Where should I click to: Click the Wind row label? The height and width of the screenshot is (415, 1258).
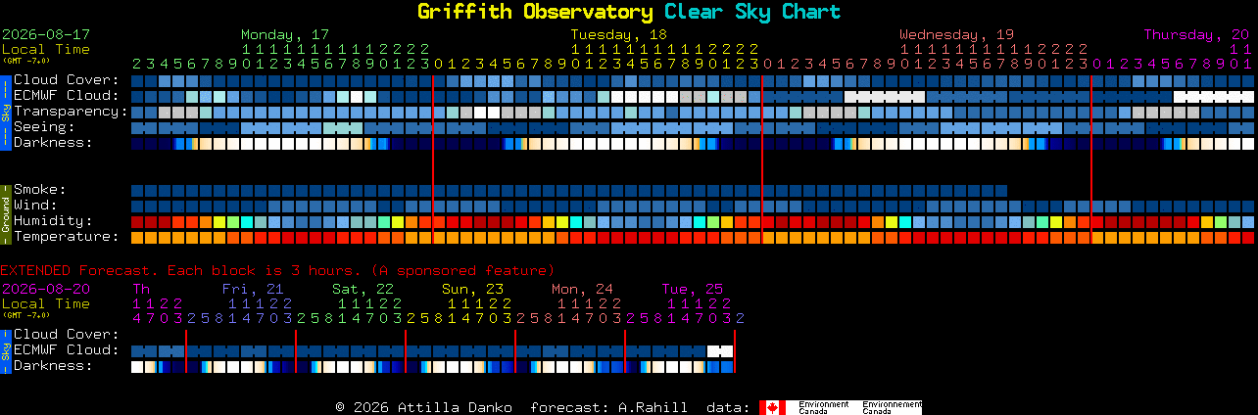(35, 206)
